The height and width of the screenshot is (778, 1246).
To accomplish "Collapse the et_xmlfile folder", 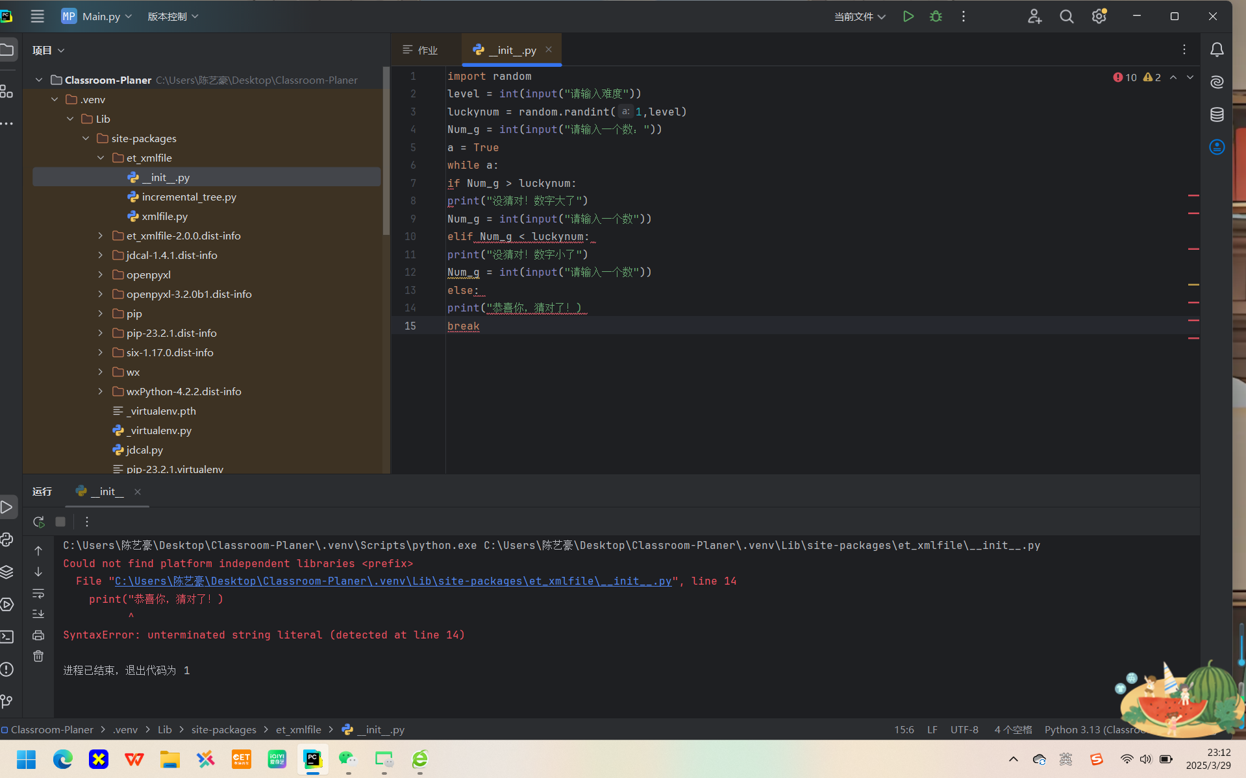I will (x=101, y=158).
